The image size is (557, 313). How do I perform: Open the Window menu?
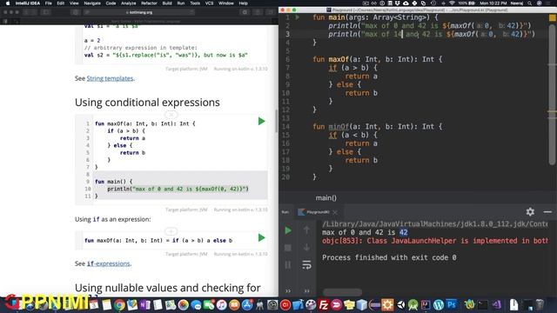226,3
